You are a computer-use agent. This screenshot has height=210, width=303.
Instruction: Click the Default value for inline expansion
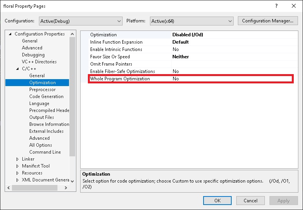click(x=180, y=42)
